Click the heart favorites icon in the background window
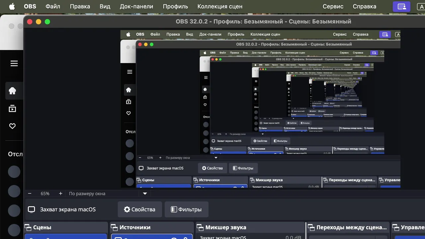The height and width of the screenshot is (239, 425). [12, 126]
